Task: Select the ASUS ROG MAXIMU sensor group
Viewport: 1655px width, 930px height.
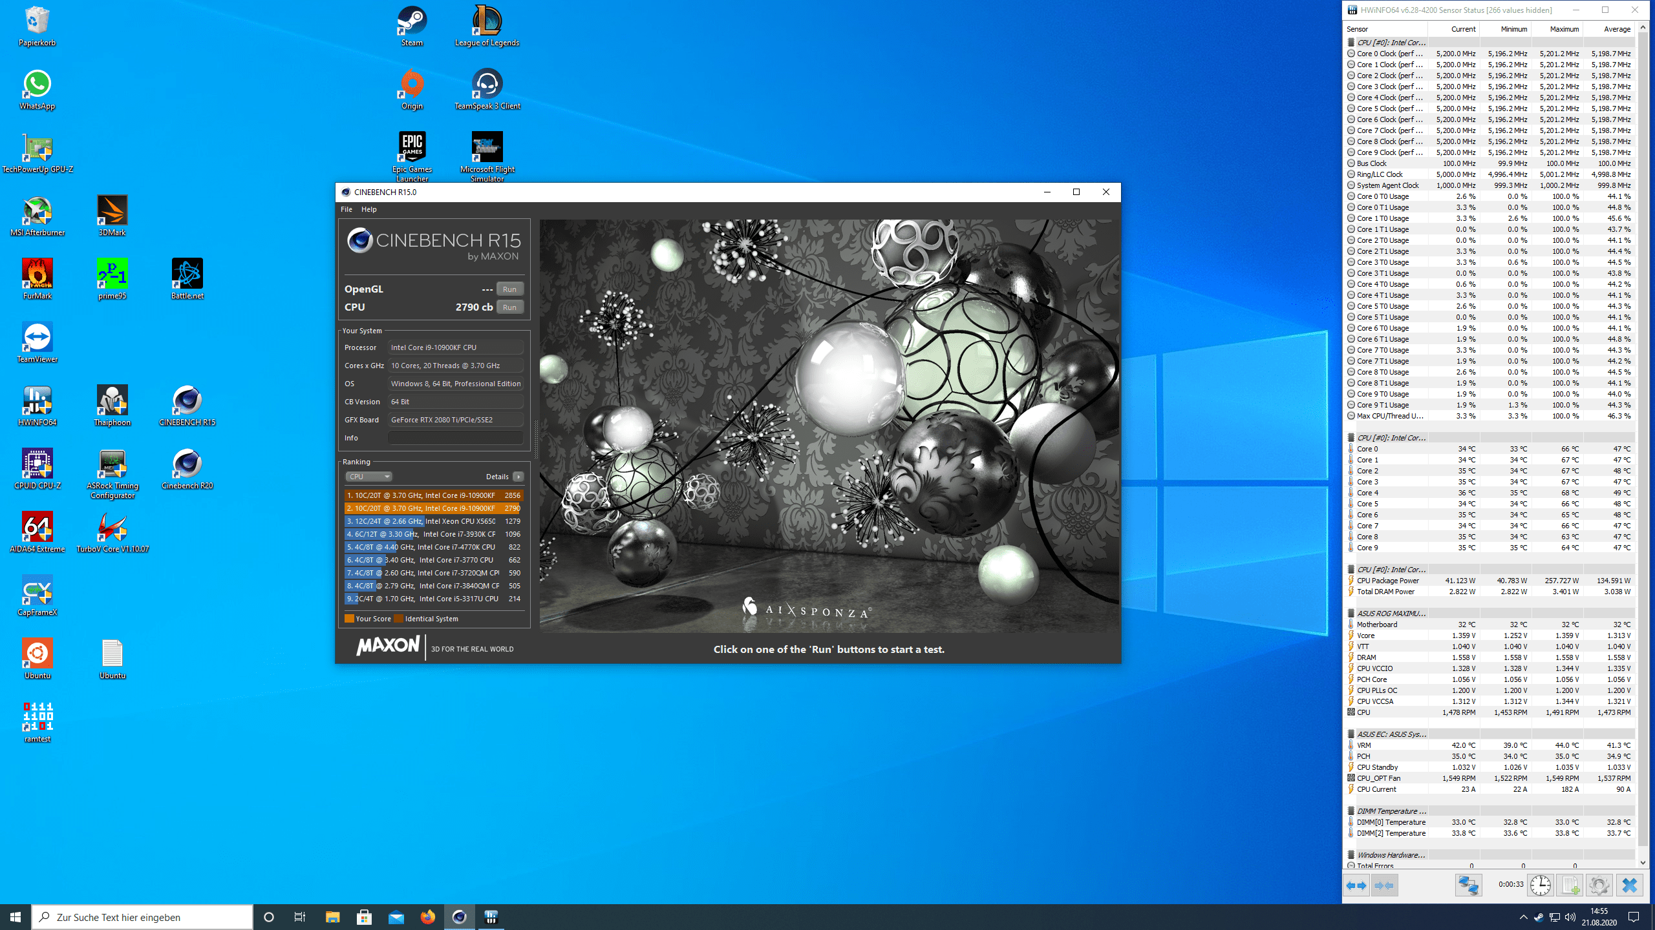Action: pos(1489,614)
